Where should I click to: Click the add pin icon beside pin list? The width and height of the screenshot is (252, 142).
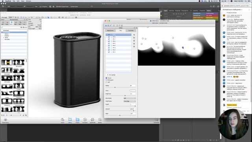pyautogui.click(x=134, y=35)
